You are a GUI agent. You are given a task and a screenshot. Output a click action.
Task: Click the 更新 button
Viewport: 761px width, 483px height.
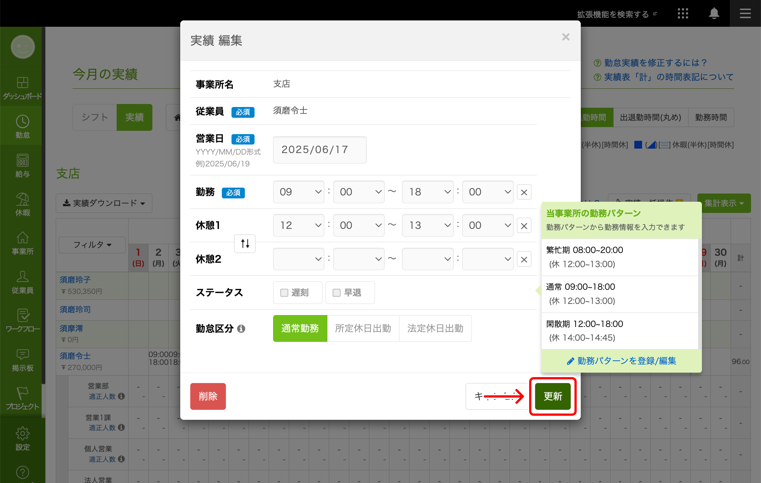tap(553, 396)
